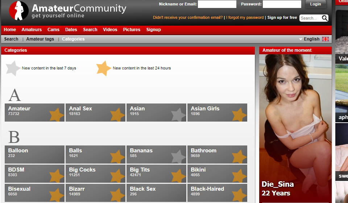348x203 pixels.
Task: Click the AmateurCommunity site logo
Action: (68, 11)
